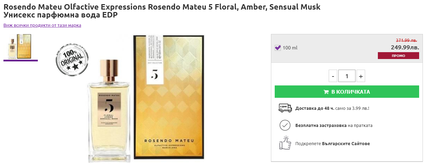This screenshot has height=164, width=426.
Task: Add product with В КОЛИЧКАТА button
Action: point(347,92)
